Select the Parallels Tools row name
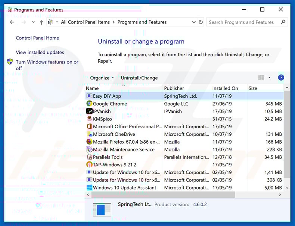The height and width of the screenshot is (226, 295). tap(108, 157)
